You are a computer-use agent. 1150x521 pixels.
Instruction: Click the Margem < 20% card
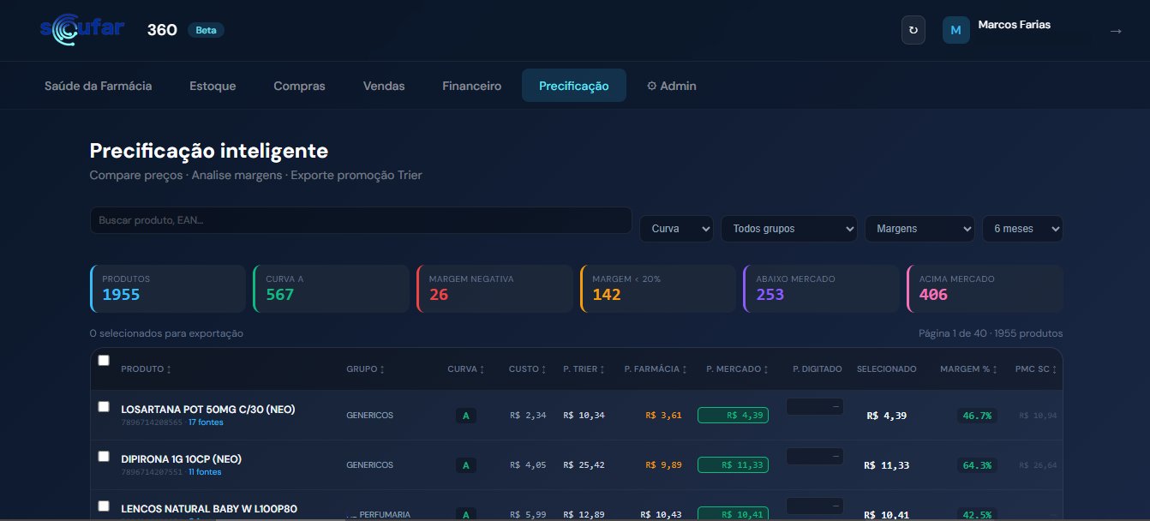coord(658,289)
